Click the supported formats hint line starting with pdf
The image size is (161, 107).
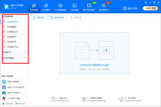[x=95, y=69]
